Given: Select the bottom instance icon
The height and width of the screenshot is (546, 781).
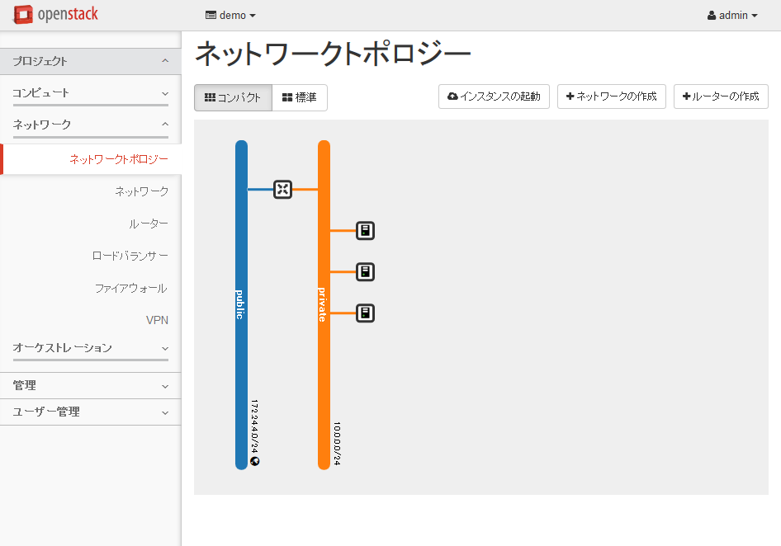Looking at the screenshot, I should 365,313.
